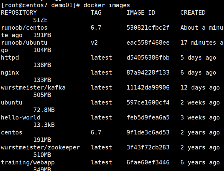Click the CREATED column header

click(x=193, y=13)
